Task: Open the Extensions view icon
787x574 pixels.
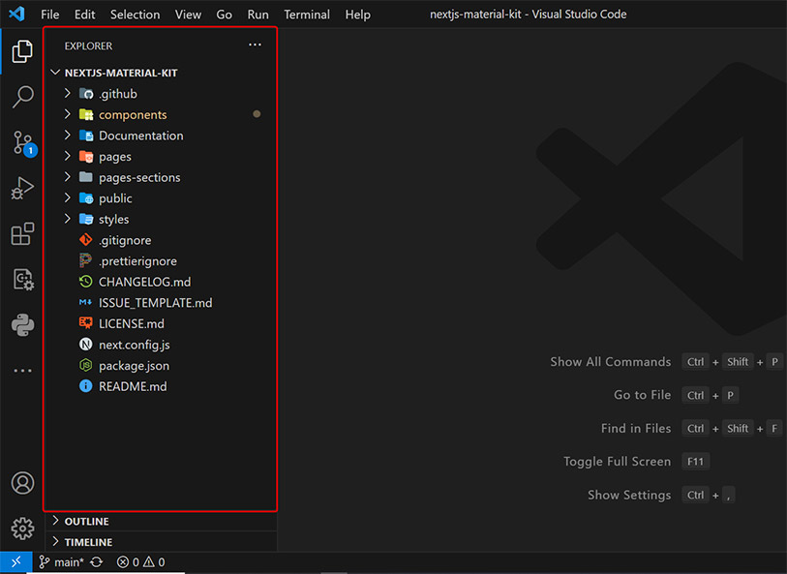Action: point(22,234)
